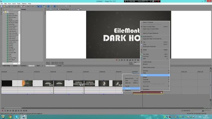Click Play From Start in timeline transport
Screen dimensions: 212x119
coord(8,111)
